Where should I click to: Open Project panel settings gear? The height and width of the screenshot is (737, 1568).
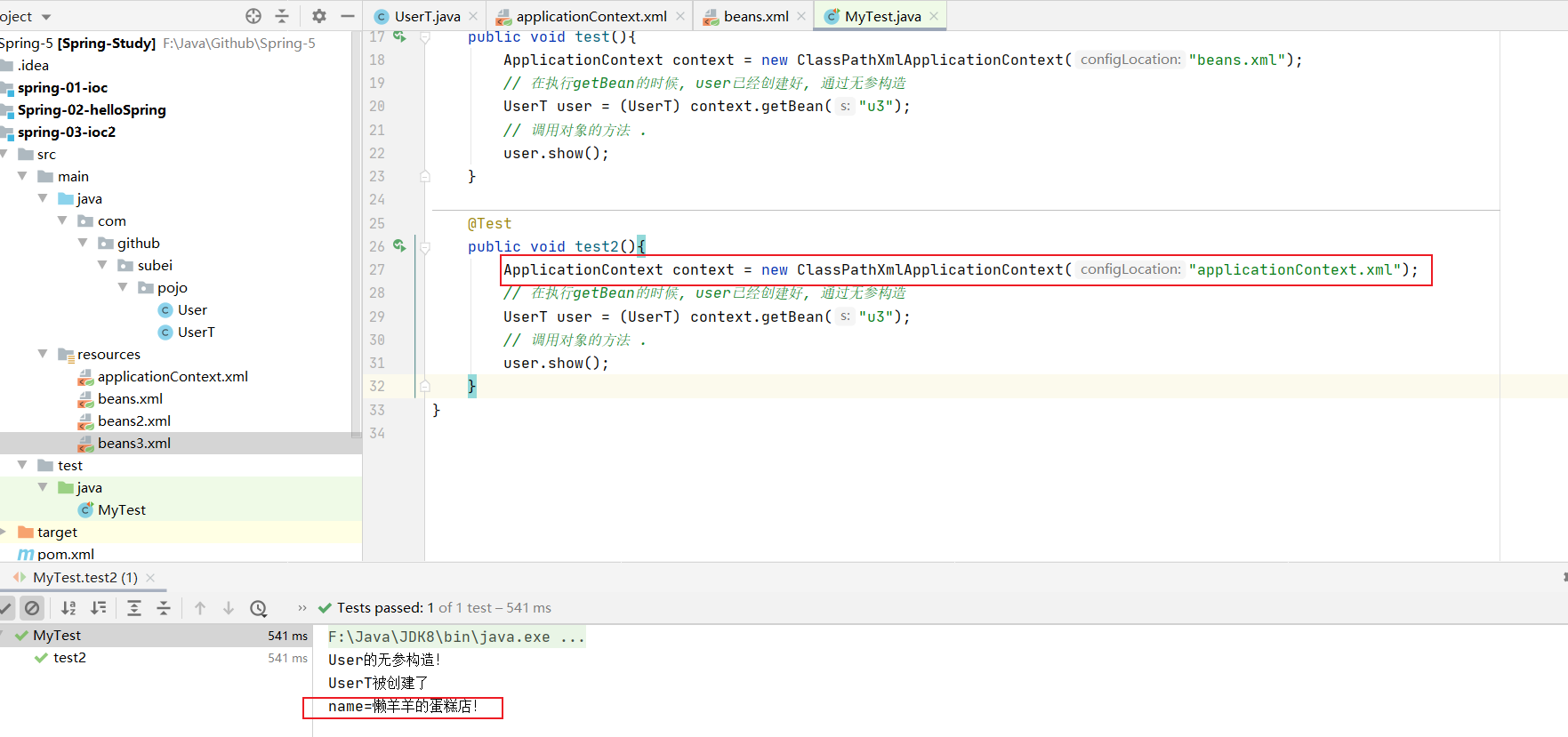click(x=319, y=16)
